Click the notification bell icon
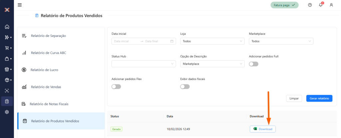 coord(320,5)
